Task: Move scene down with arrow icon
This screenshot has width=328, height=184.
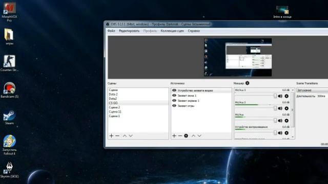Action: pyautogui.click(x=131, y=136)
